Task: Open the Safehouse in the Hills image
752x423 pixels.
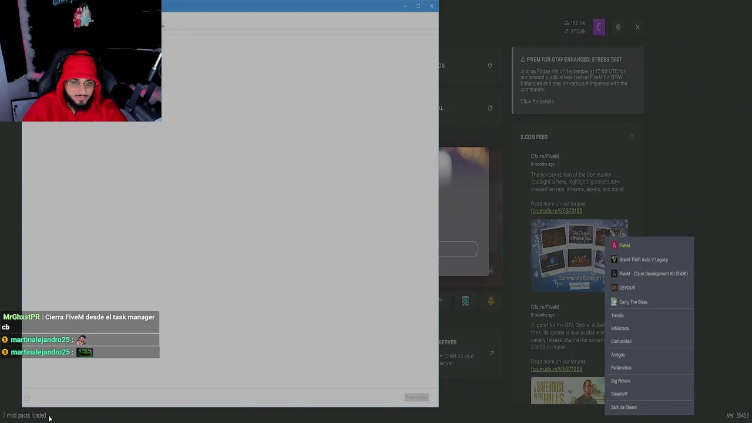Action: 568,391
